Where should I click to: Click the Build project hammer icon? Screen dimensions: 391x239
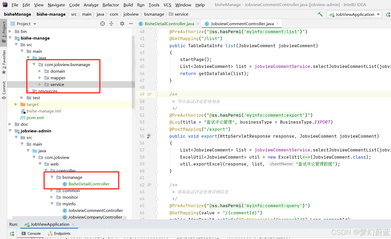click(320, 14)
